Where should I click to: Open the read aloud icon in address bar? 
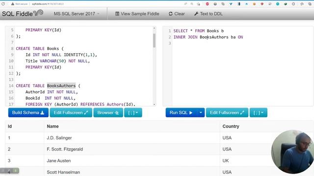(x=185, y=4)
